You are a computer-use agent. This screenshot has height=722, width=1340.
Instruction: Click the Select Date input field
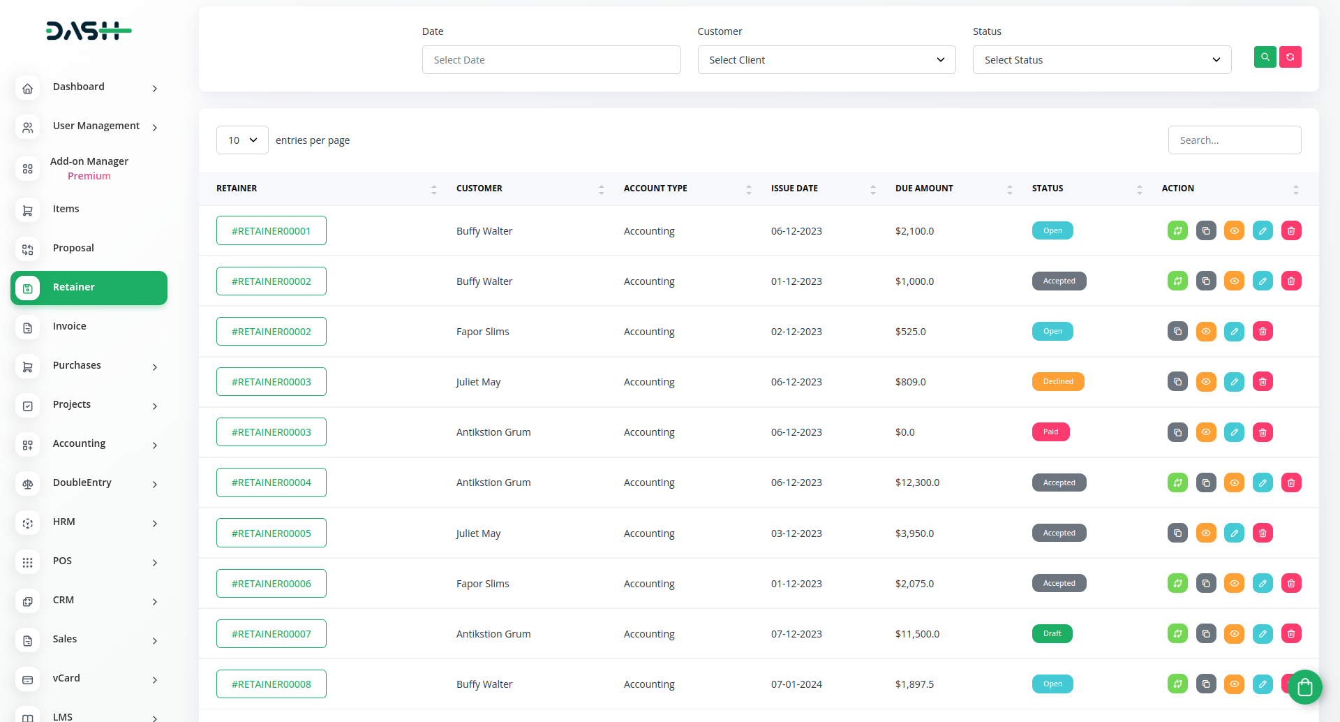[x=551, y=60]
